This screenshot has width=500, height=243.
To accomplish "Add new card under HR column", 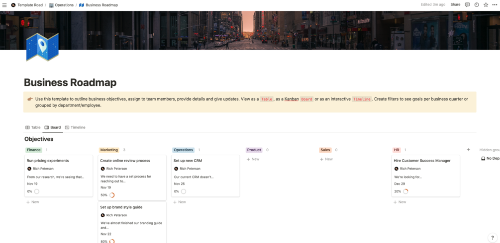I will click(400, 202).
